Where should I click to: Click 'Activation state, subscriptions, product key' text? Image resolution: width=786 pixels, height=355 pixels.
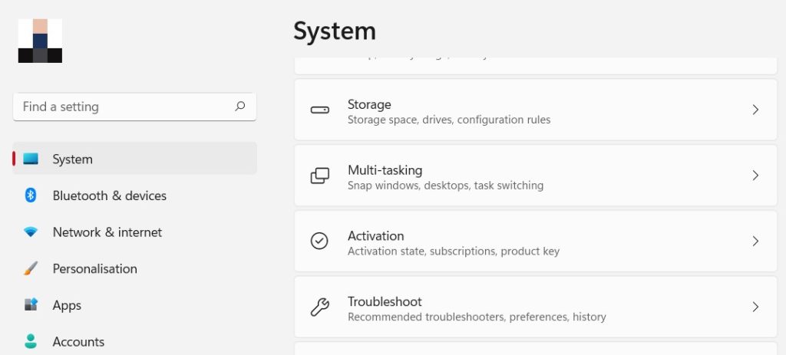(453, 251)
